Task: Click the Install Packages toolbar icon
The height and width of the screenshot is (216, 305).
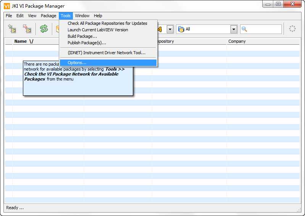Action: [12, 29]
